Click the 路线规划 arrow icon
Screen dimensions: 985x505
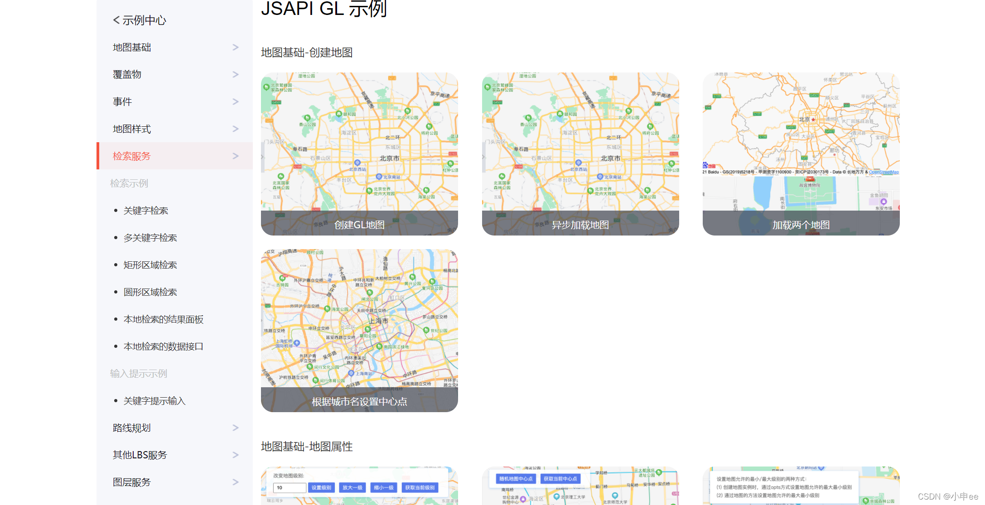235,428
